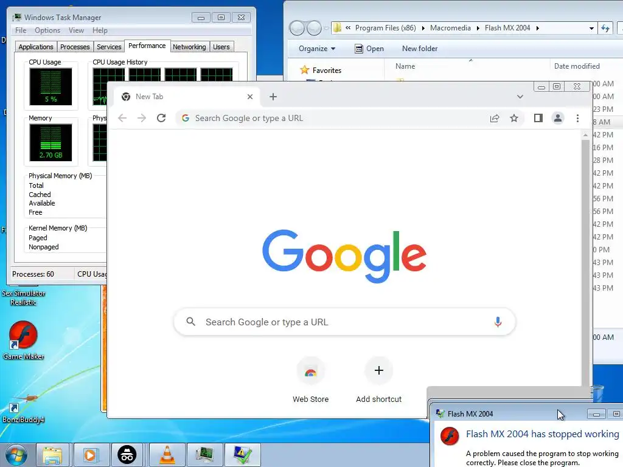Close the New Tab tab

pos(250,97)
